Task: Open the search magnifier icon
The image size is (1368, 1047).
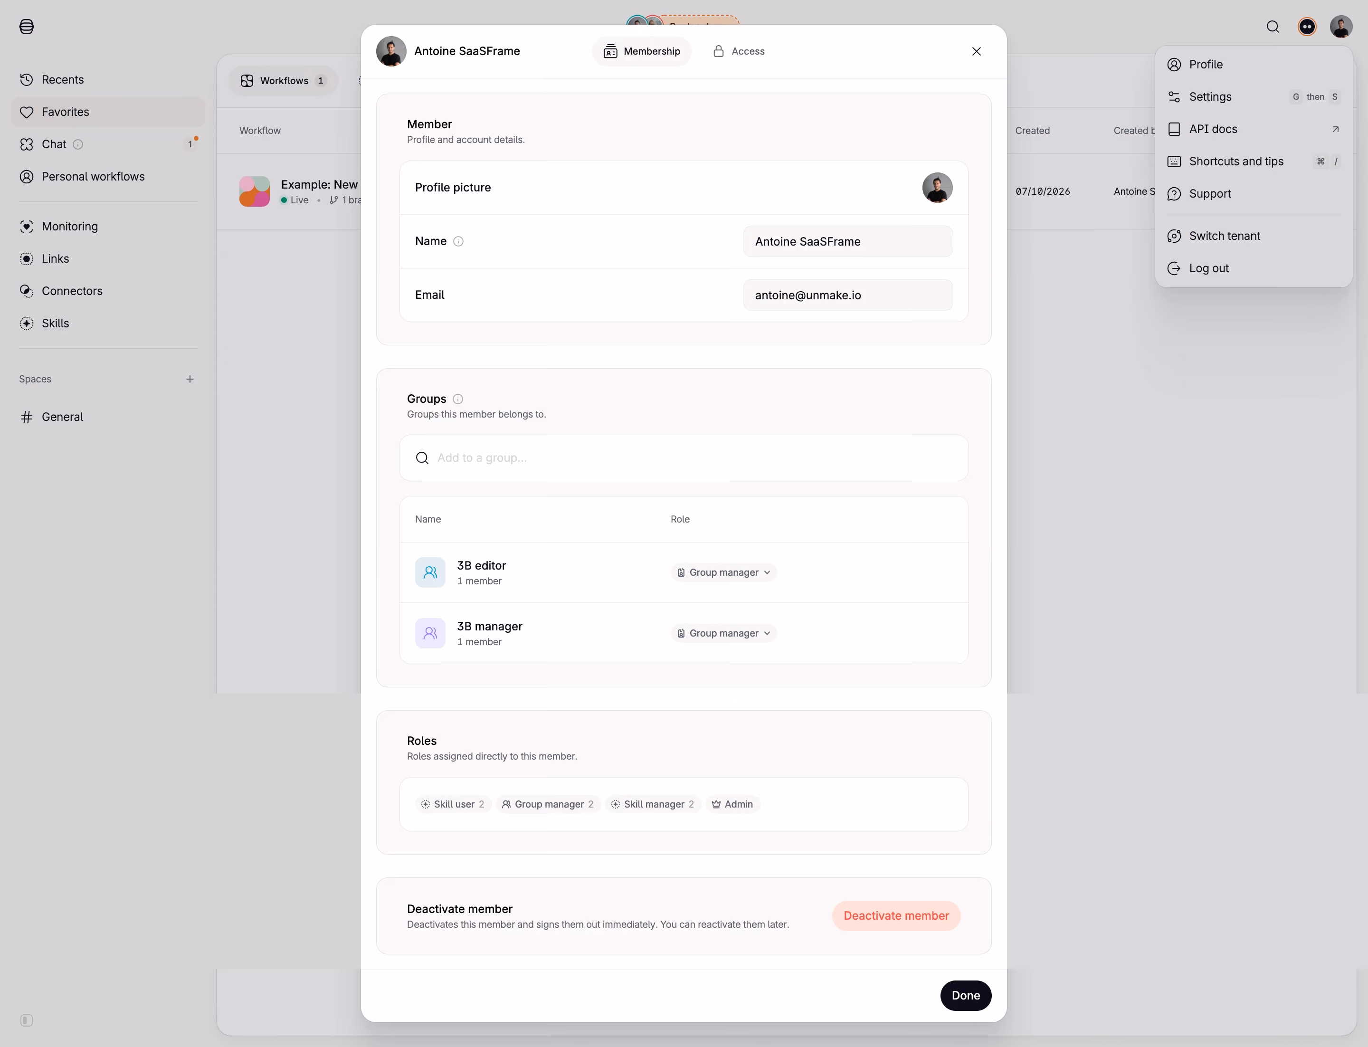Action: click(1273, 27)
